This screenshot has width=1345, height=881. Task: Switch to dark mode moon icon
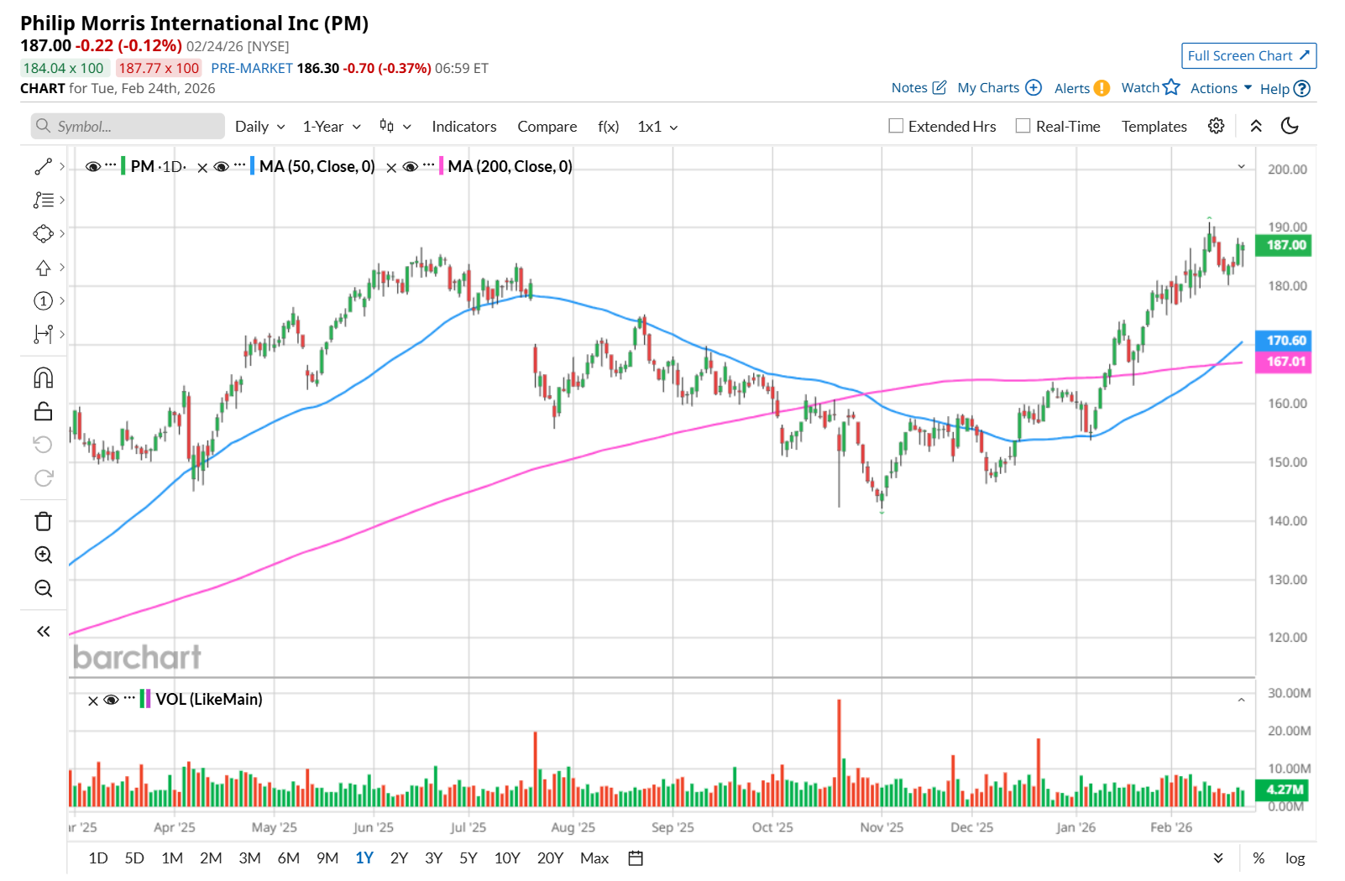click(x=1290, y=126)
